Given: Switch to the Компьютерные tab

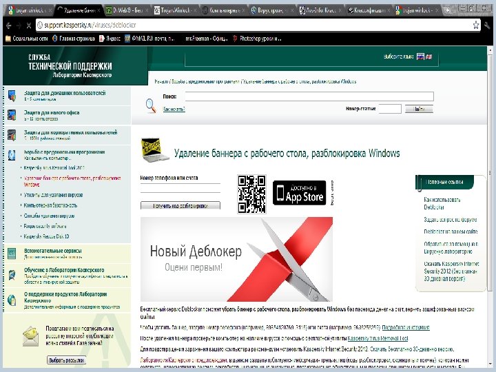Looking at the screenshot, I should tap(223, 10).
